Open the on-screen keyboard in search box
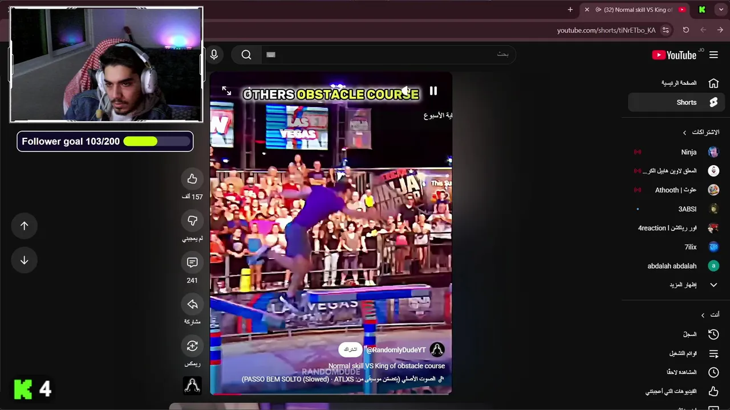This screenshot has height=410, width=730. coord(271,55)
